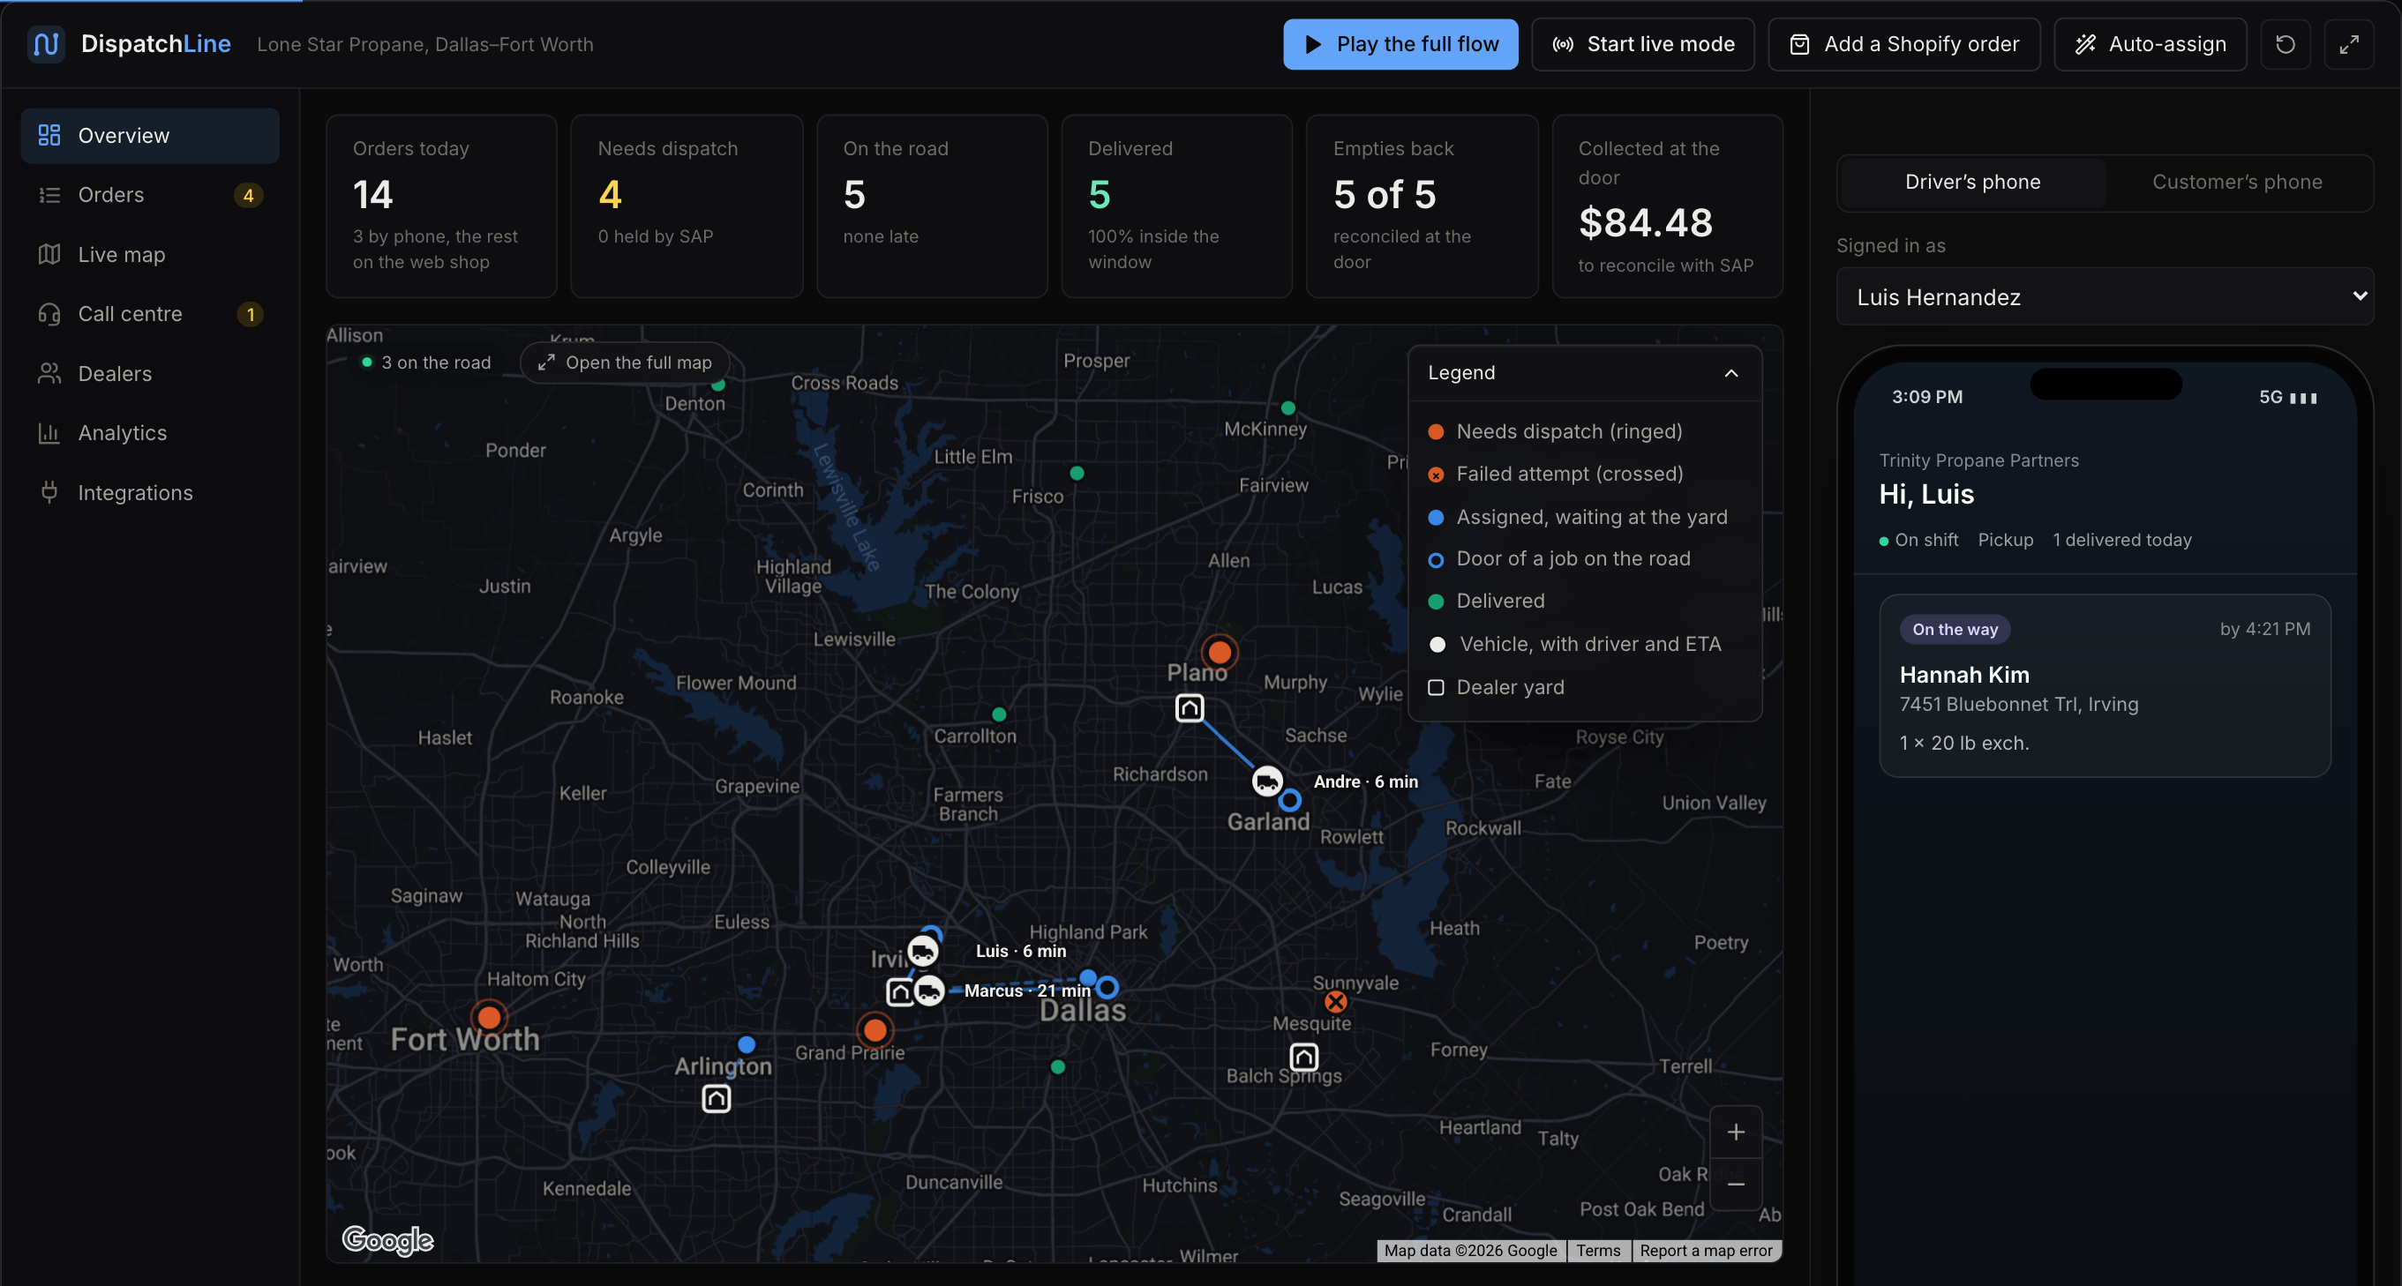This screenshot has width=2402, height=1286.
Task: Click the Orders badge showing 4
Action: [x=248, y=195]
